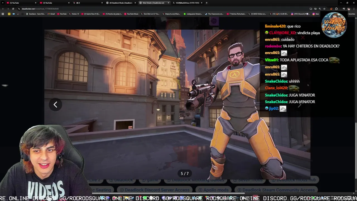Switch to the (8) X tab
This screenshot has width=357, height=201.
[x=88, y=3]
